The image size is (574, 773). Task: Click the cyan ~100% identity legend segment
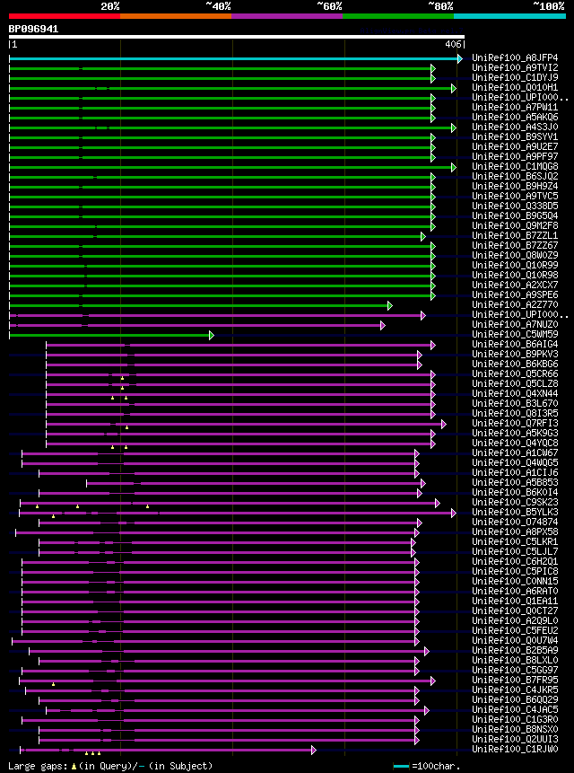(x=509, y=16)
